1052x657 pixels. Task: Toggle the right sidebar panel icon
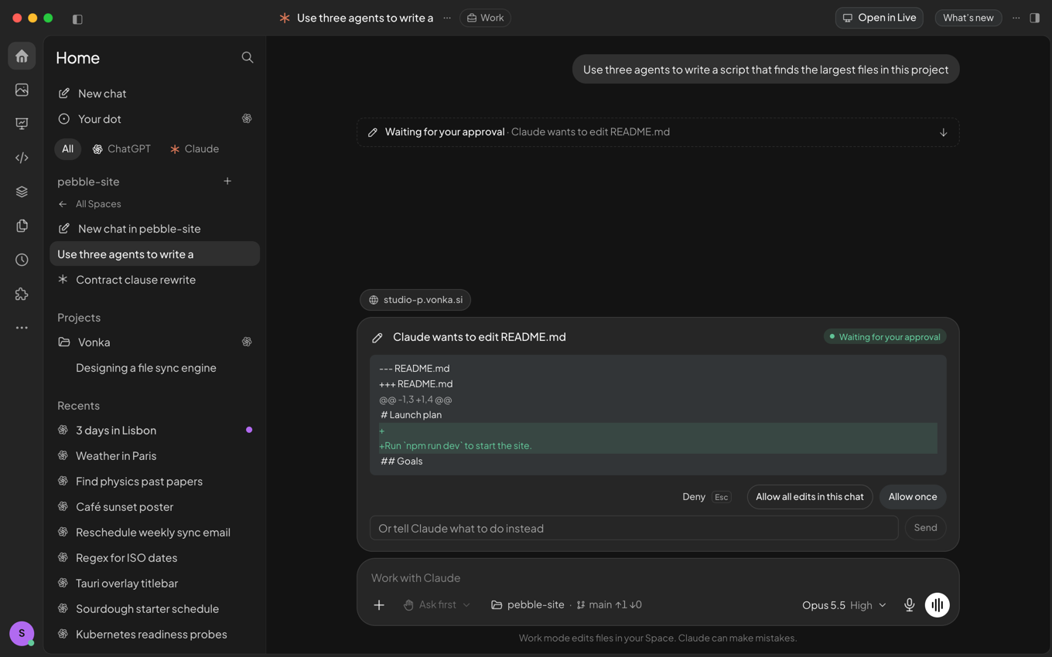click(x=1034, y=18)
